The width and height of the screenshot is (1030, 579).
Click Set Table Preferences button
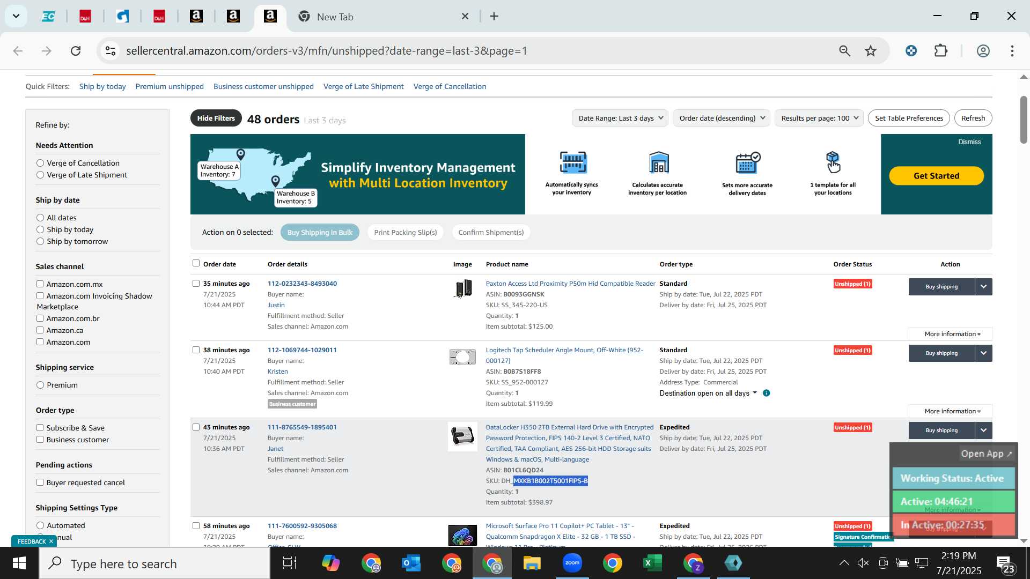click(909, 118)
